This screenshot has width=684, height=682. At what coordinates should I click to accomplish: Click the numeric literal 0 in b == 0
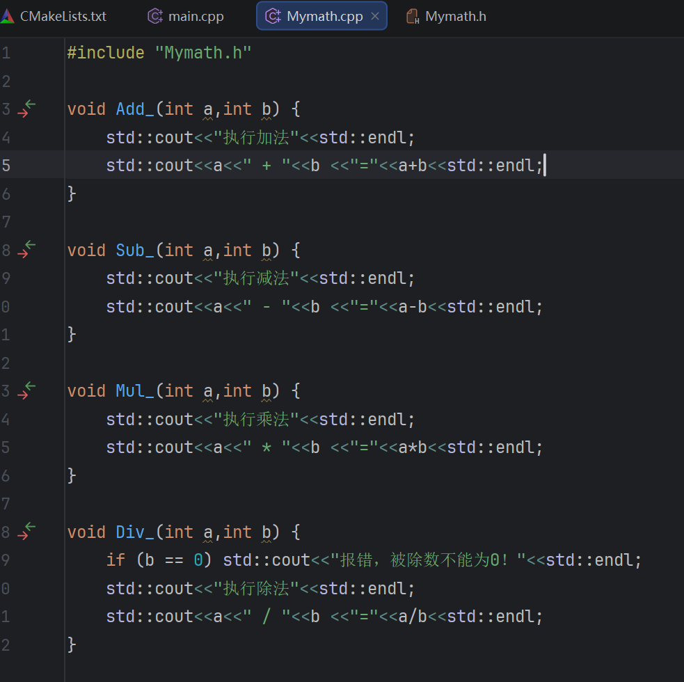(x=198, y=560)
